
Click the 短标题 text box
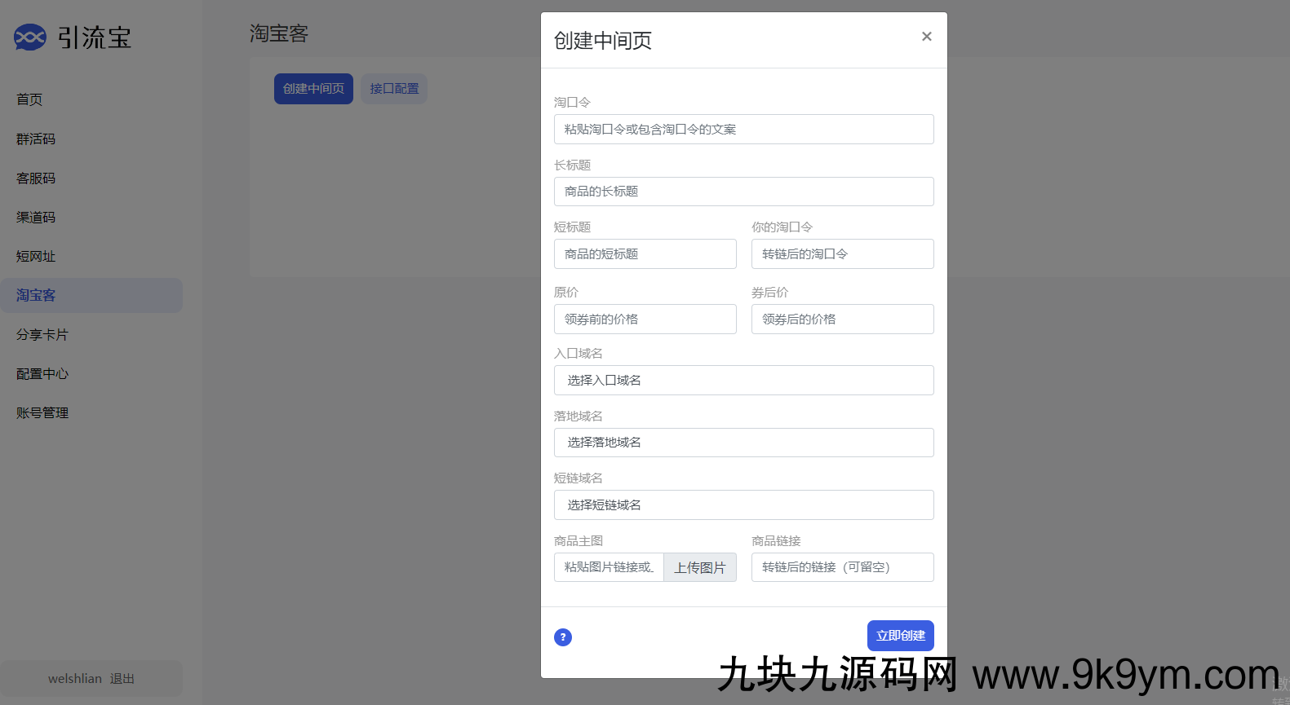pos(645,254)
